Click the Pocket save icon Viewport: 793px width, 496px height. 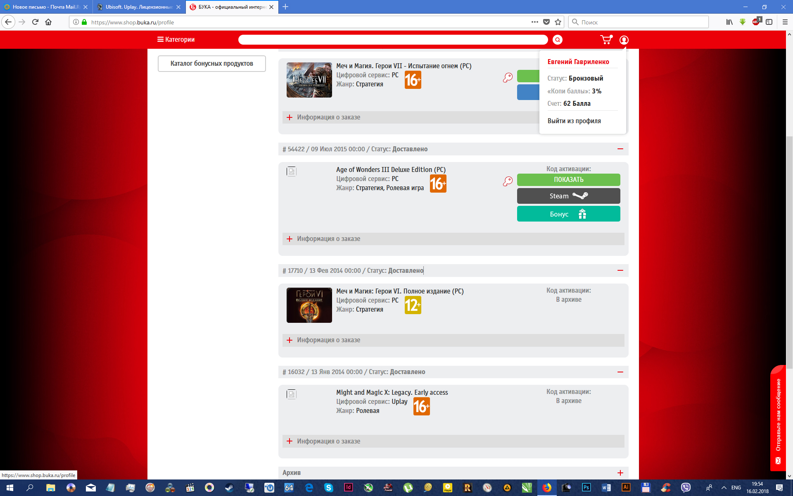546,22
